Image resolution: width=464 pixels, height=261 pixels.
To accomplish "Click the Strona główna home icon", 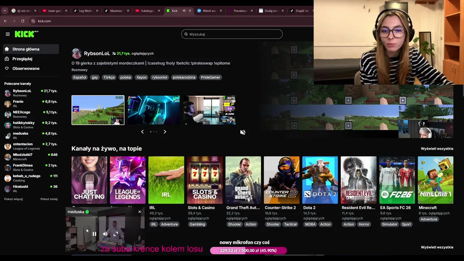I will click(x=7, y=49).
